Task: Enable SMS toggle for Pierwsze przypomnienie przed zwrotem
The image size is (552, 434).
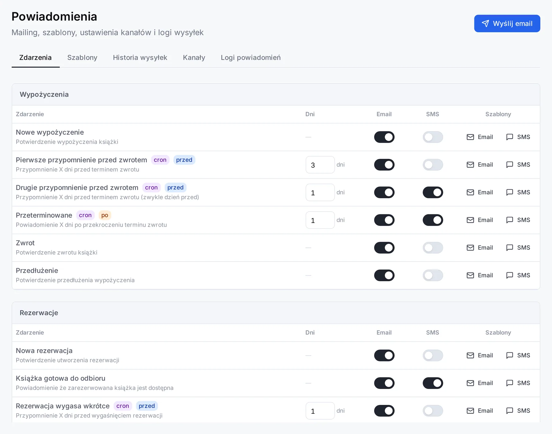Action: (x=433, y=165)
